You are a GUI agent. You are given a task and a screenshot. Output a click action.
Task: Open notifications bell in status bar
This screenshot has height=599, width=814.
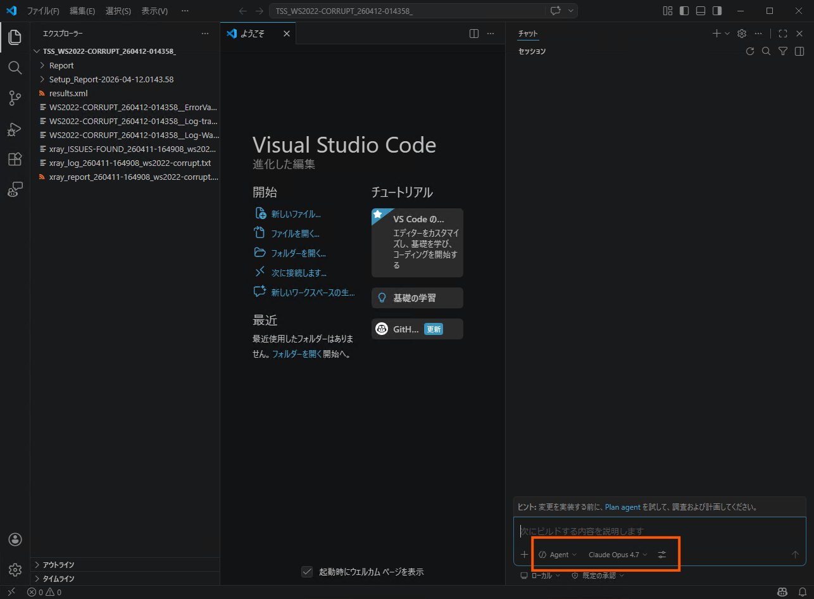(802, 592)
